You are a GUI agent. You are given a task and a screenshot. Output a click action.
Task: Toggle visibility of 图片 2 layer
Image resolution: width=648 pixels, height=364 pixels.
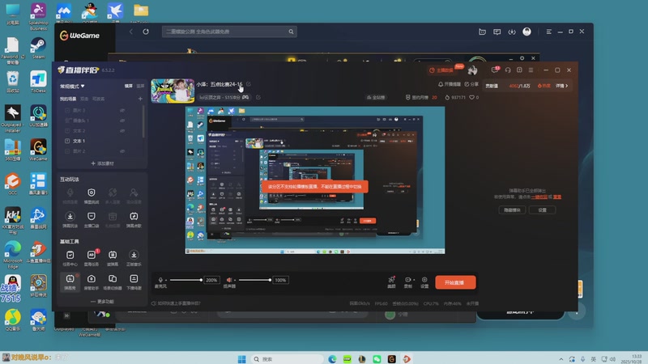click(x=122, y=151)
